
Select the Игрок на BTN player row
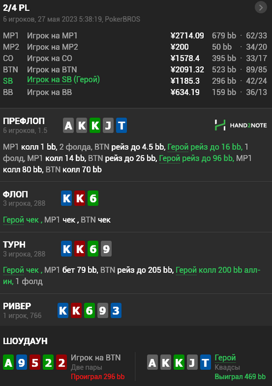point(135,69)
